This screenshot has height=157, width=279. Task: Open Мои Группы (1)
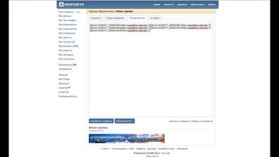click(x=67, y=42)
